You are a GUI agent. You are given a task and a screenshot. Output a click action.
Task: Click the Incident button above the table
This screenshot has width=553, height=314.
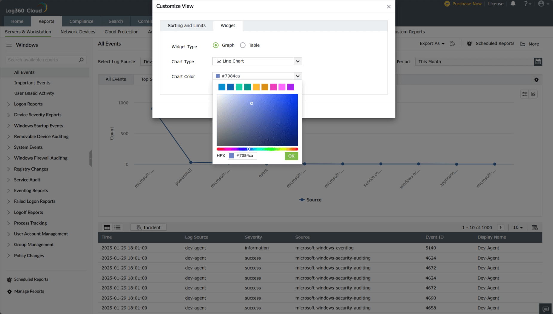coord(148,227)
